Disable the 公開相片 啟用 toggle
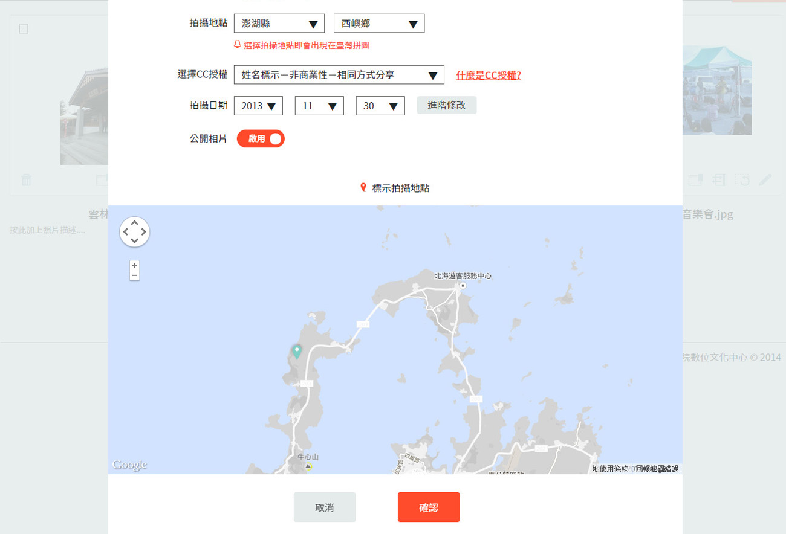The width and height of the screenshot is (786, 534). click(x=260, y=138)
